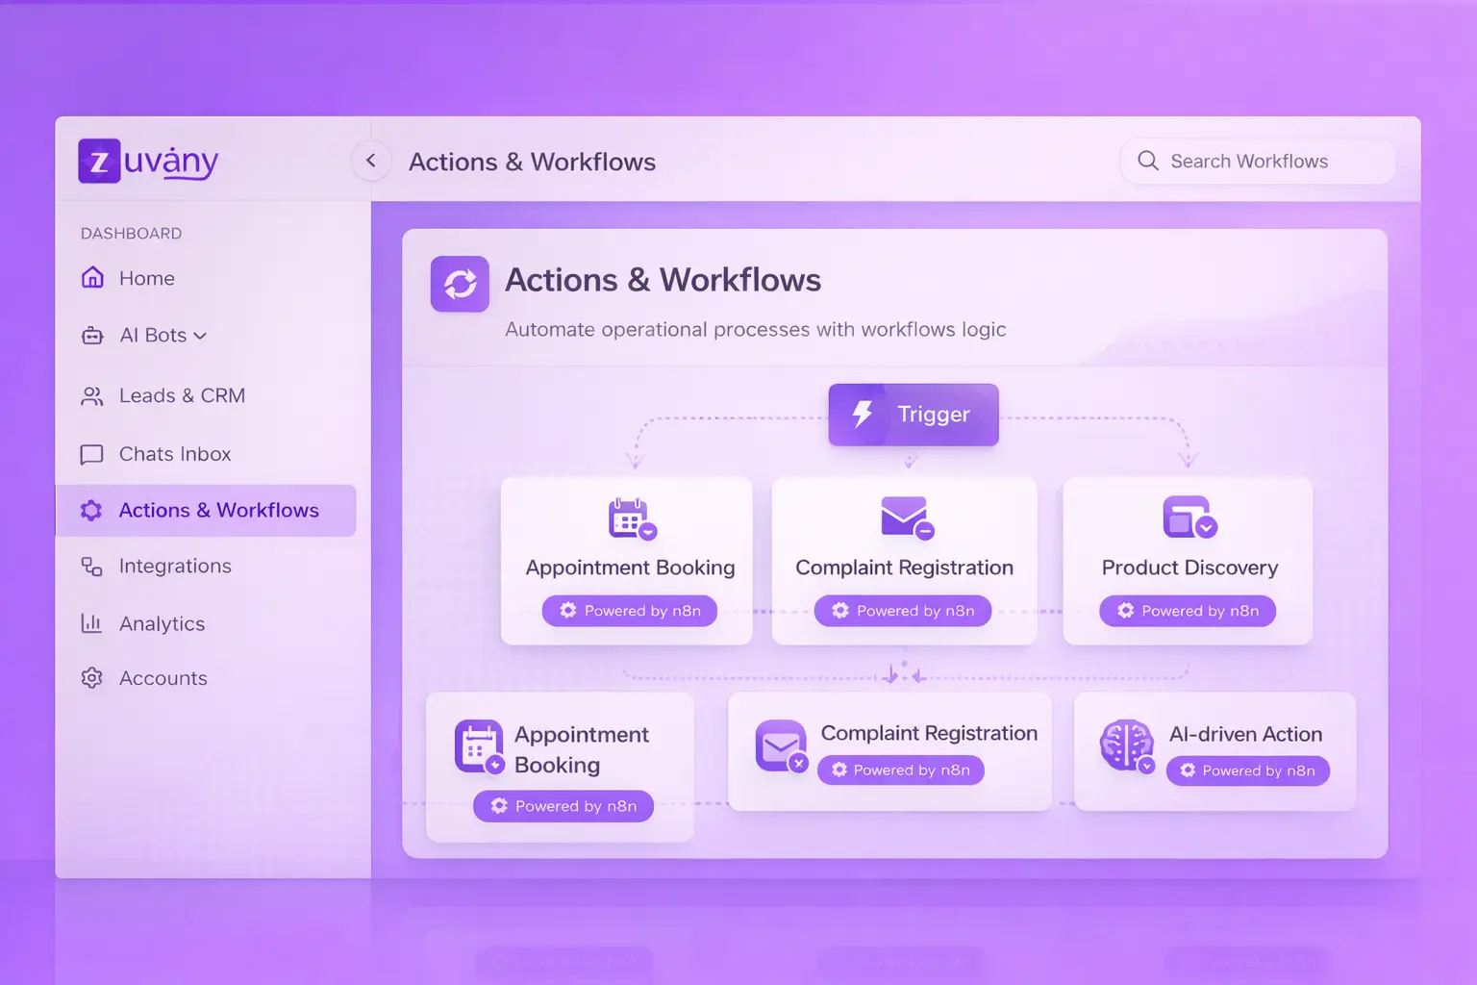Click the search magnifier in Search Workflows

tap(1148, 161)
